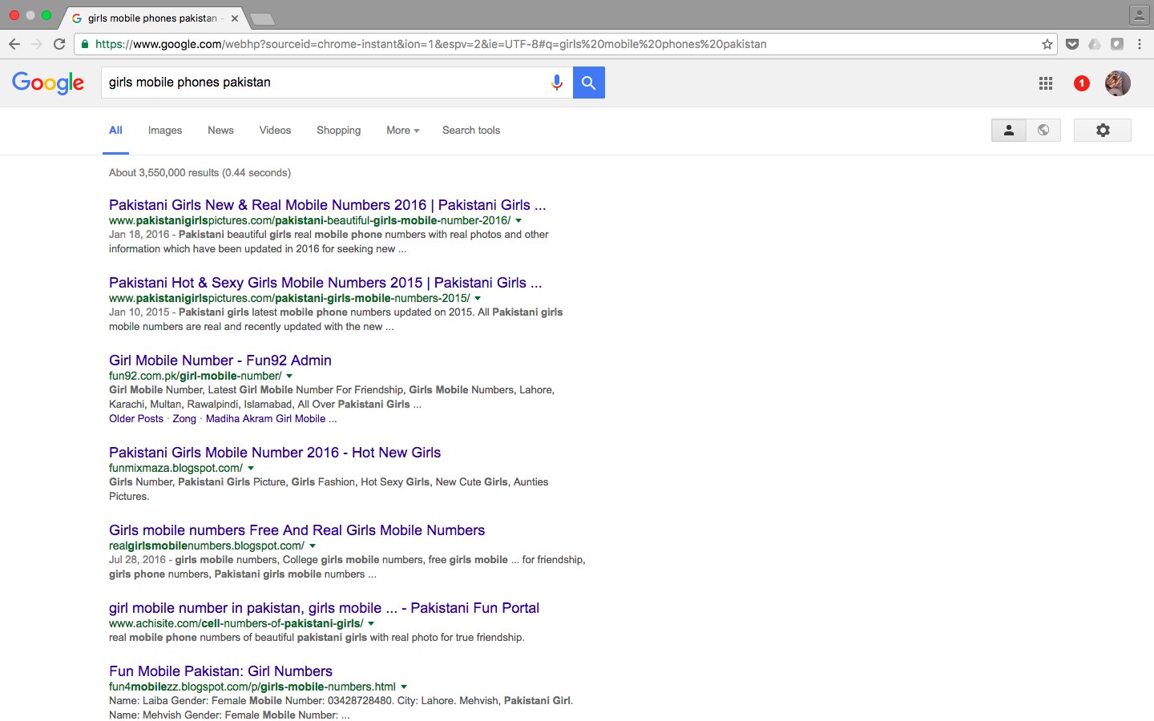Expand arrow next to fun92.com.pk URL
Viewport: 1154px width, 721px height.
tap(289, 376)
